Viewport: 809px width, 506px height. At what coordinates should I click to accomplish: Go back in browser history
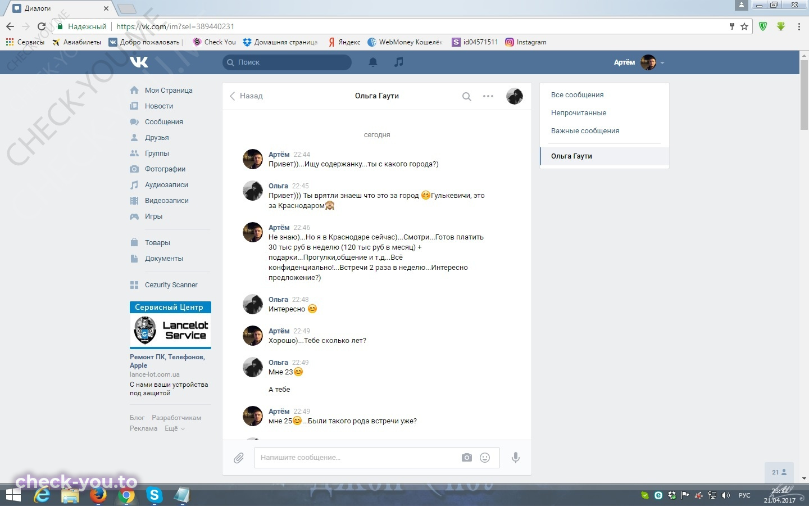point(10,26)
